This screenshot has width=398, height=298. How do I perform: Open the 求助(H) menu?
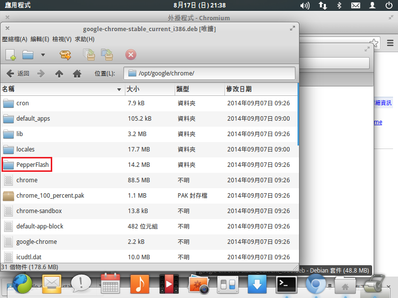(85, 39)
